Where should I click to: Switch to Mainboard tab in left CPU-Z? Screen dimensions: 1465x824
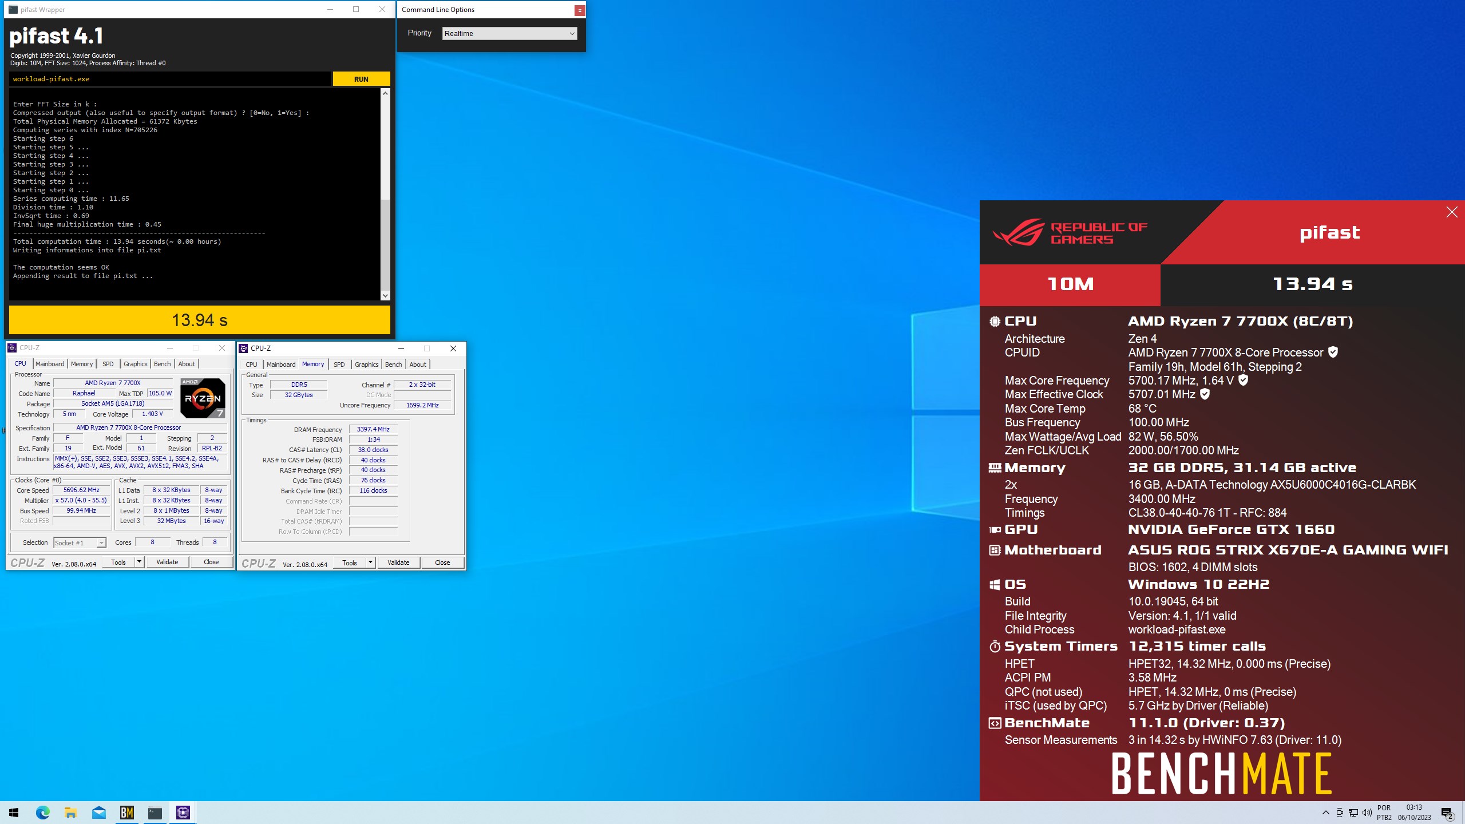(x=50, y=364)
